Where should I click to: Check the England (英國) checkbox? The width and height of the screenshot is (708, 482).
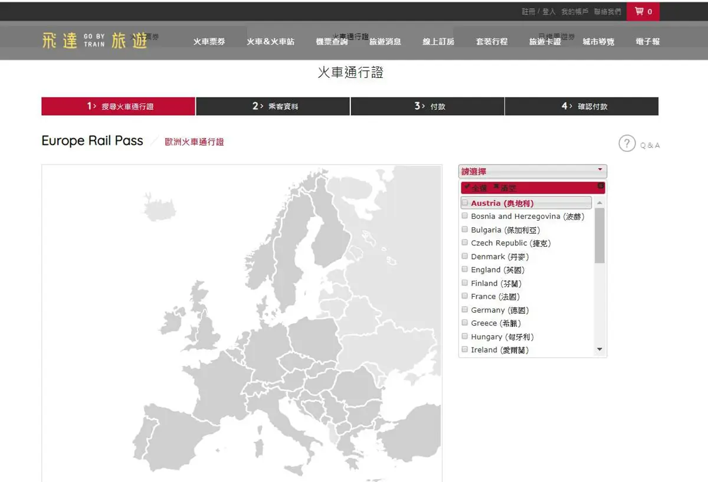[x=465, y=269]
